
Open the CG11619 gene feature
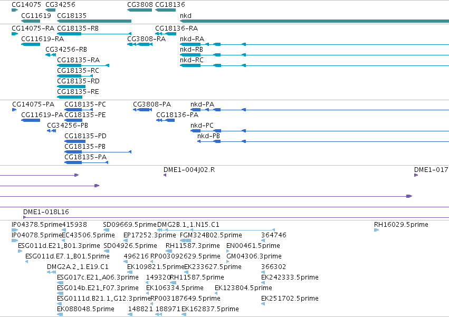(x=31, y=21)
